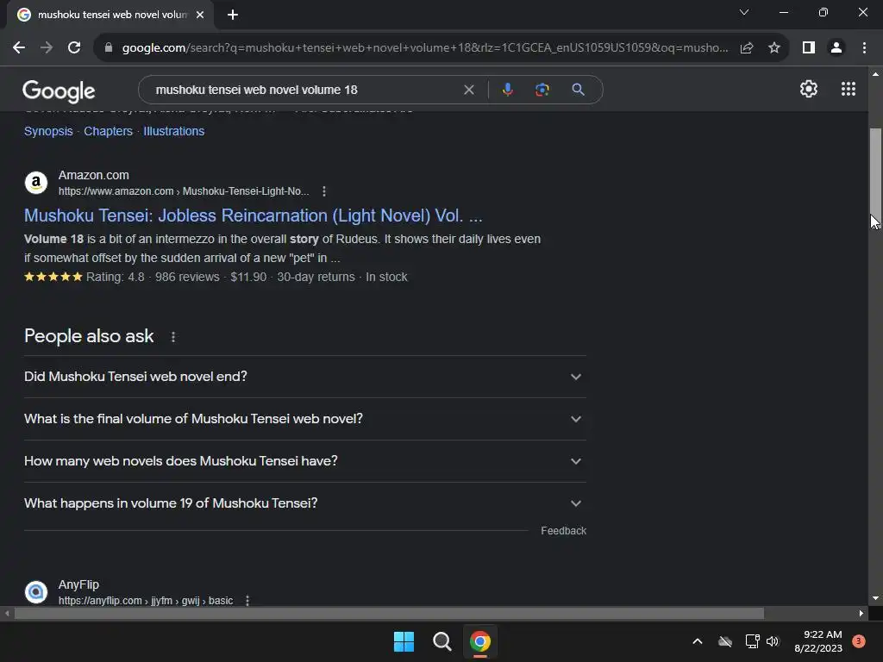This screenshot has width=883, height=662.
Task: Click the AnyFlip favicon
Action: 36,592
